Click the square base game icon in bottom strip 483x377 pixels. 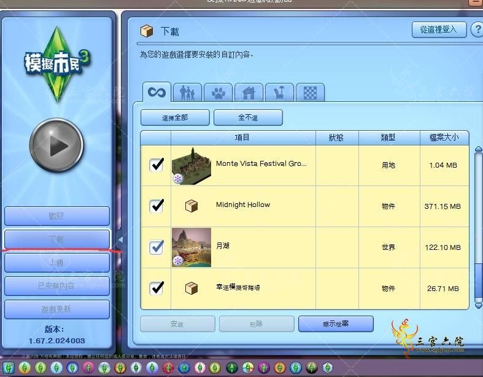point(9,368)
